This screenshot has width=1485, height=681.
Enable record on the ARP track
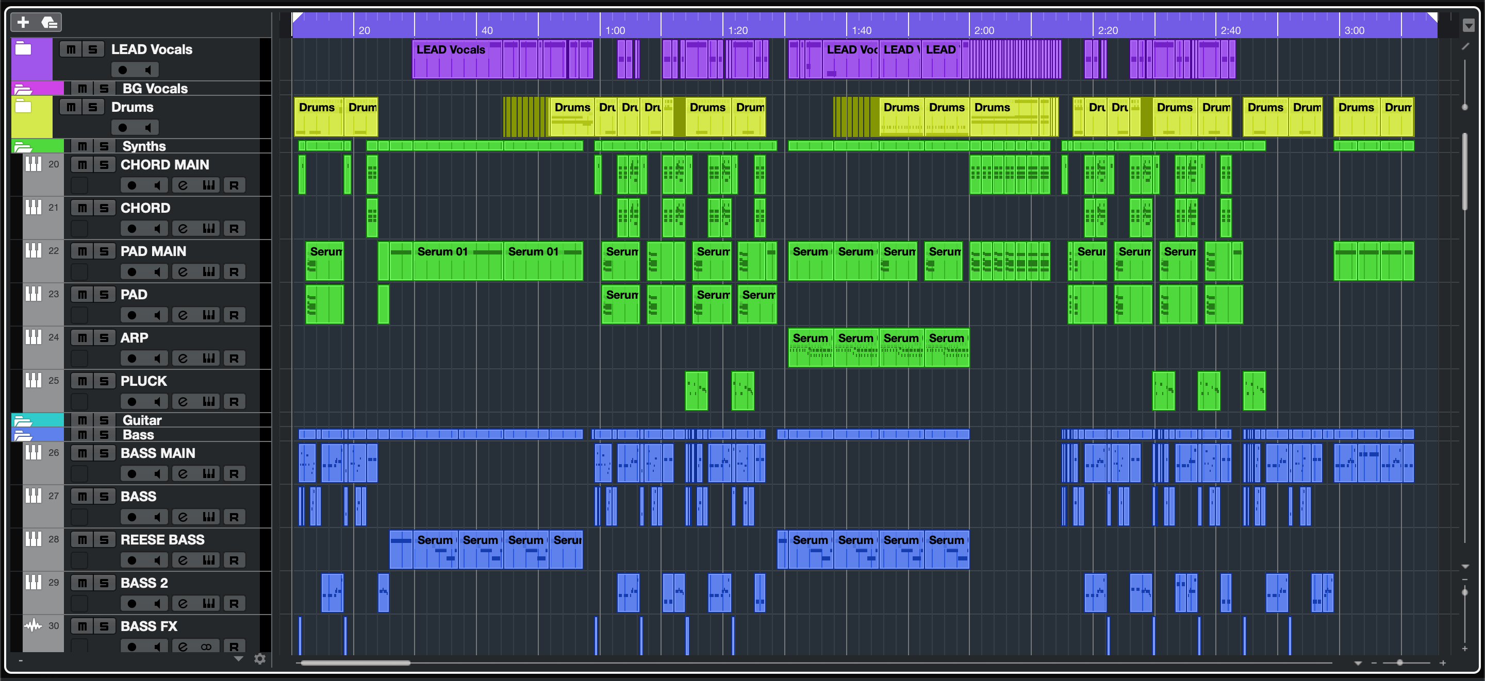pyautogui.click(x=132, y=358)
